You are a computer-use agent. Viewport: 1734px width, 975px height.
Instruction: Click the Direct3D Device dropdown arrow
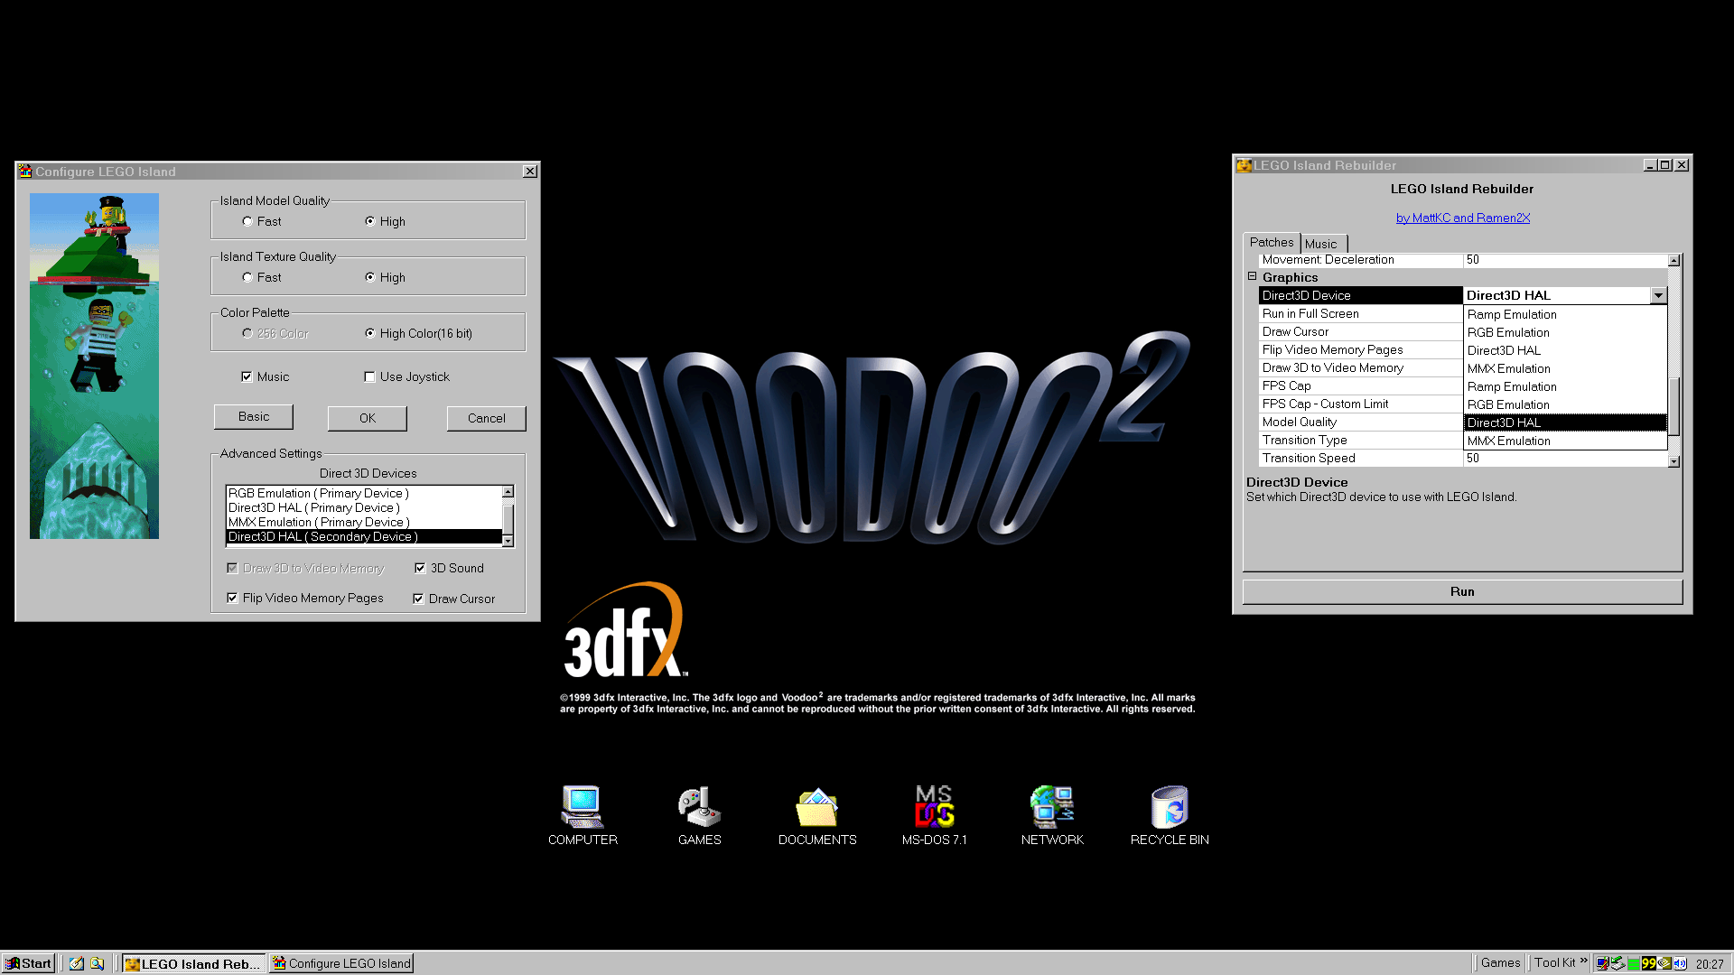[x=1658, y=295]
